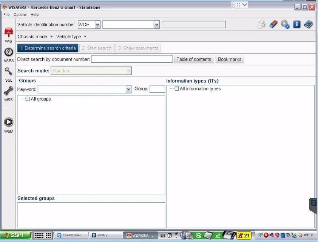The width and height of the screenshot is (318, 242).
Task: Click the red X tray icon
Action: (x=266, y=235)
